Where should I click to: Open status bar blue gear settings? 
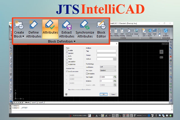[149, 115]
